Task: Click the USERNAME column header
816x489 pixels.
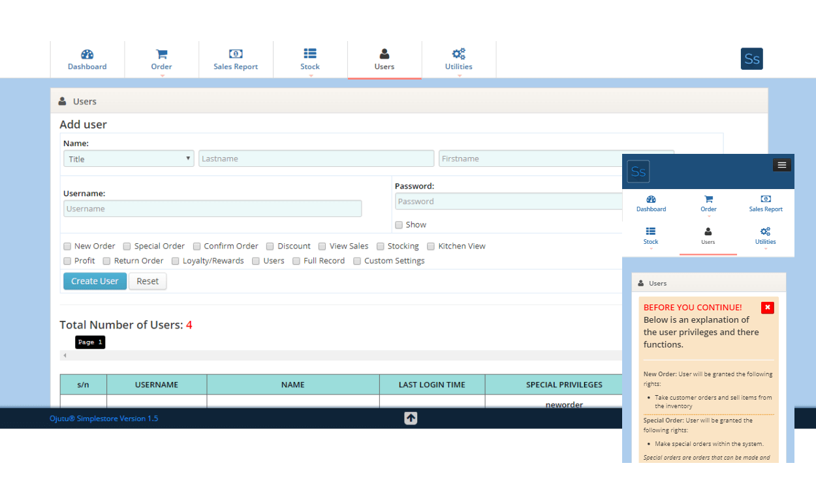Action: point(157,385)
